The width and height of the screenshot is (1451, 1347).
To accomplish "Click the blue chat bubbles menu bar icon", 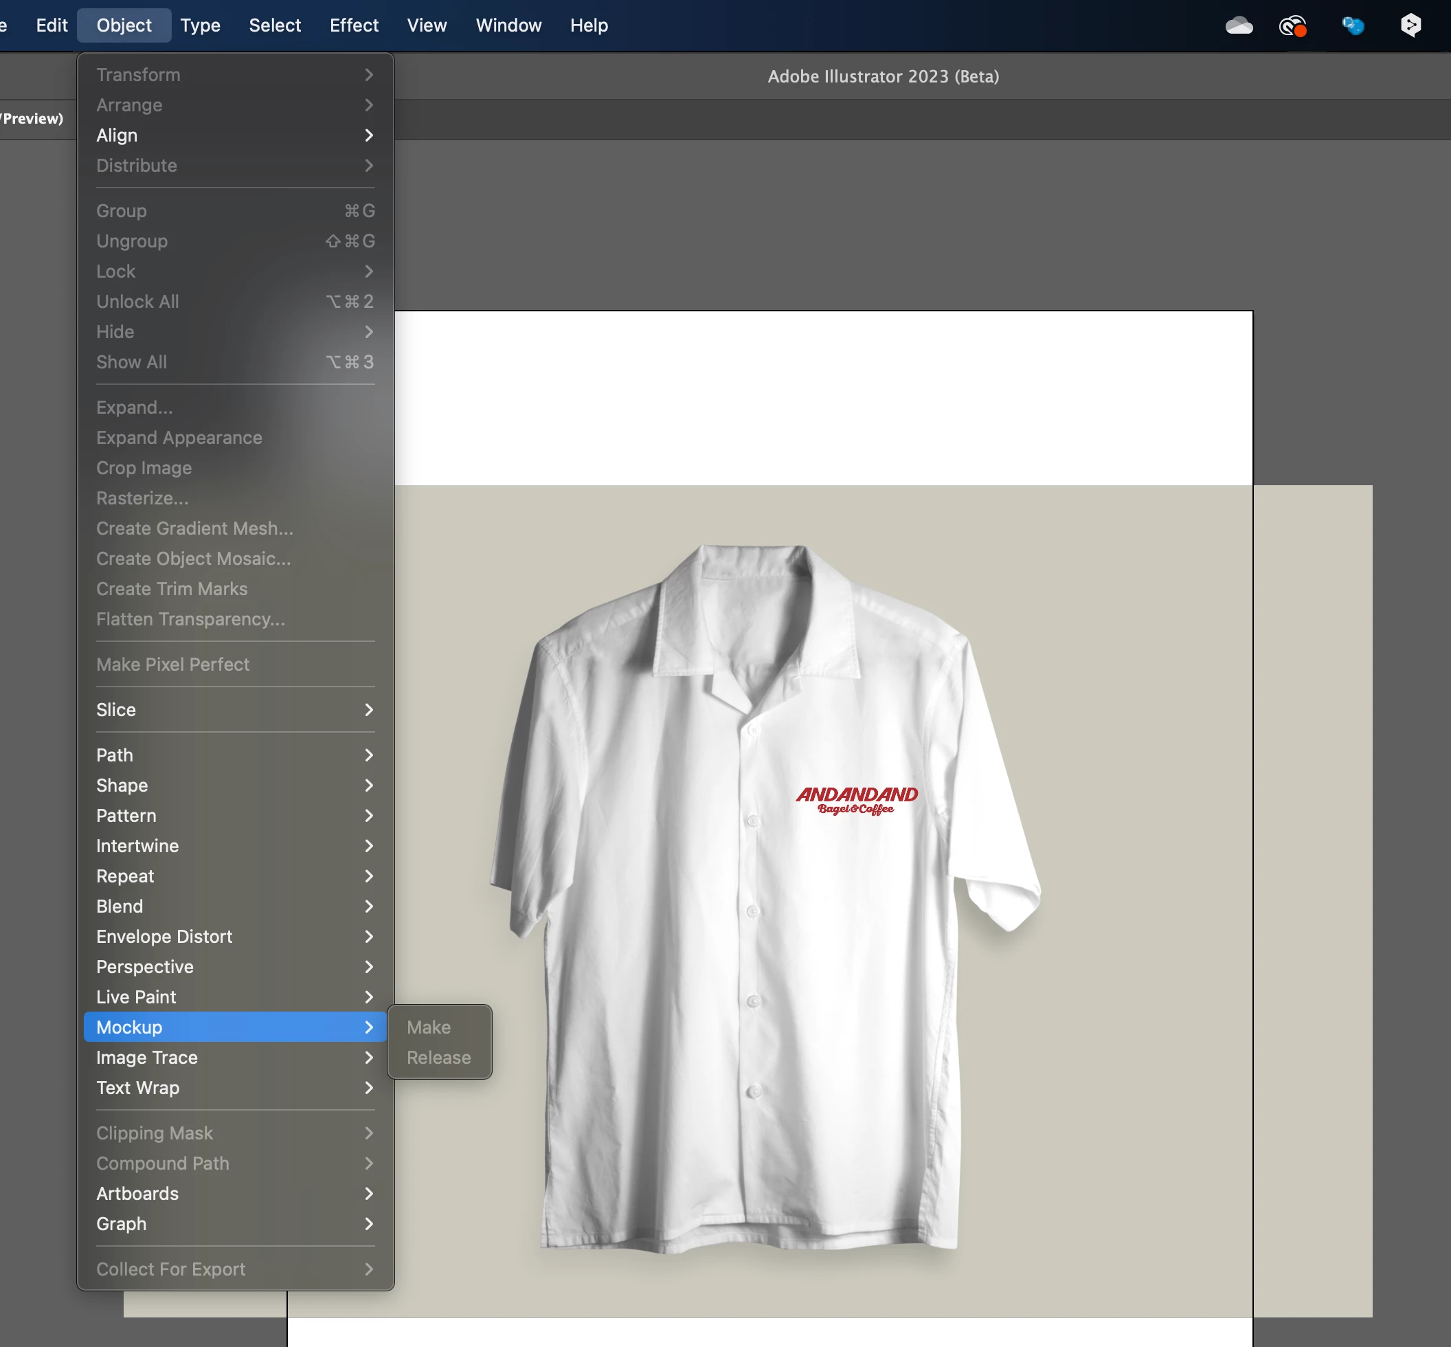I will pyautogui.click(x=1353, y=26).
